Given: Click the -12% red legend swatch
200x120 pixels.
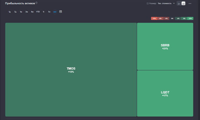Looking at the screenshot, I should (154, 18).
